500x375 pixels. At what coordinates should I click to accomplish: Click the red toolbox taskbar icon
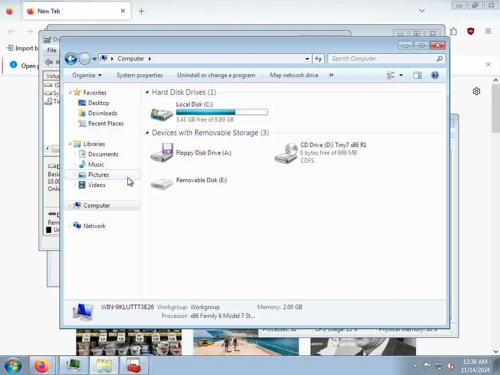pos(134,365)
